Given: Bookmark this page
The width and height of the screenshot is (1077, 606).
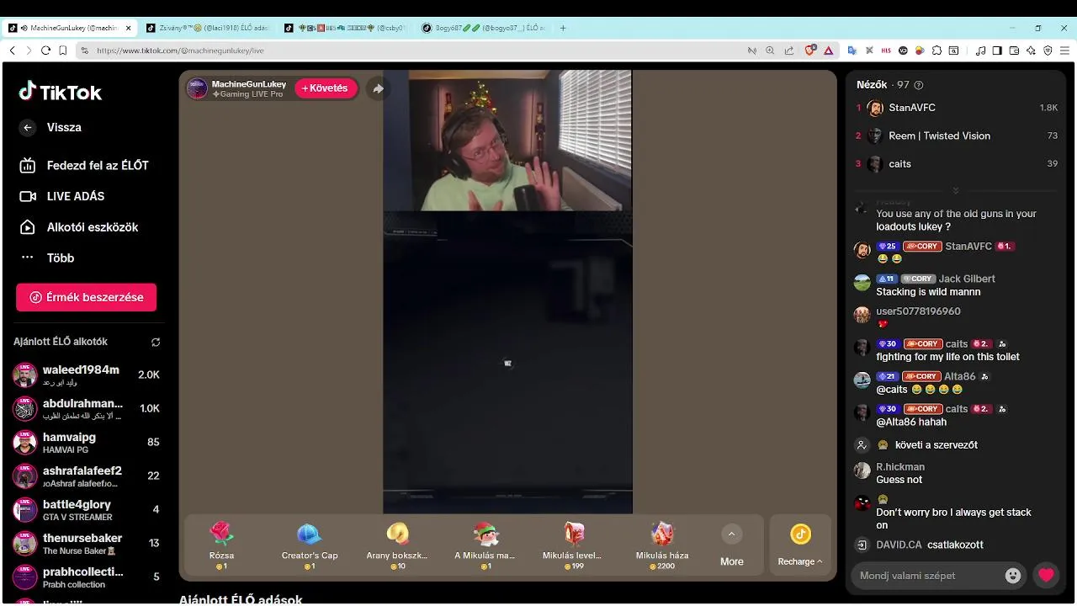Looking at the screenshot, I should (62, 50).
